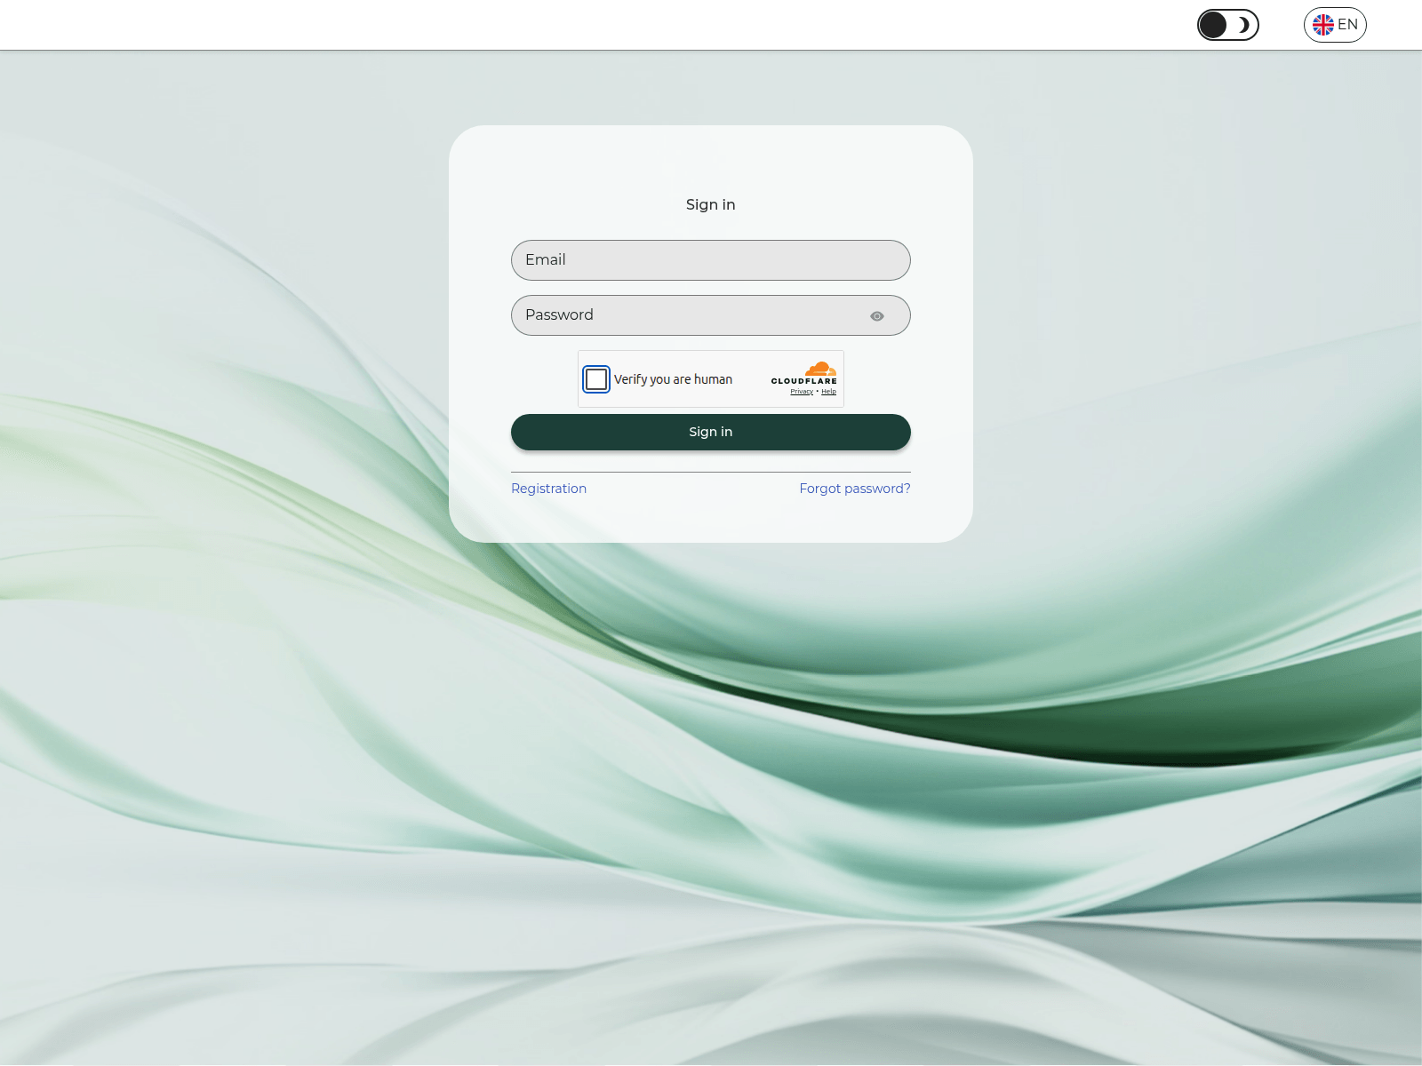
Task: Click the dark green Sign in button
Action: click(711, 432)
